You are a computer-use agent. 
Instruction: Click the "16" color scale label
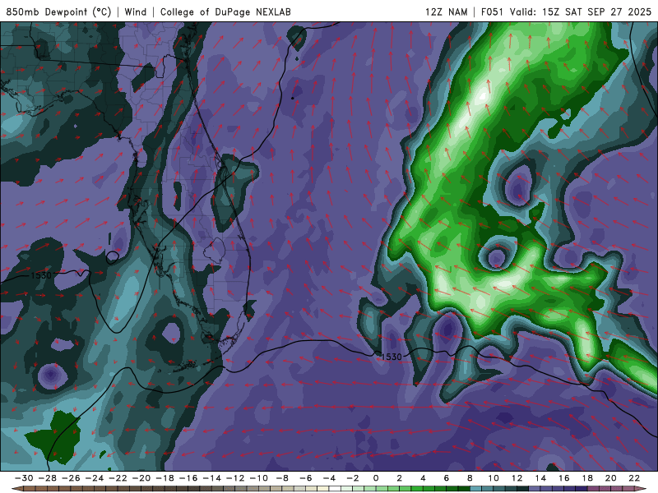tap(564, 478)
